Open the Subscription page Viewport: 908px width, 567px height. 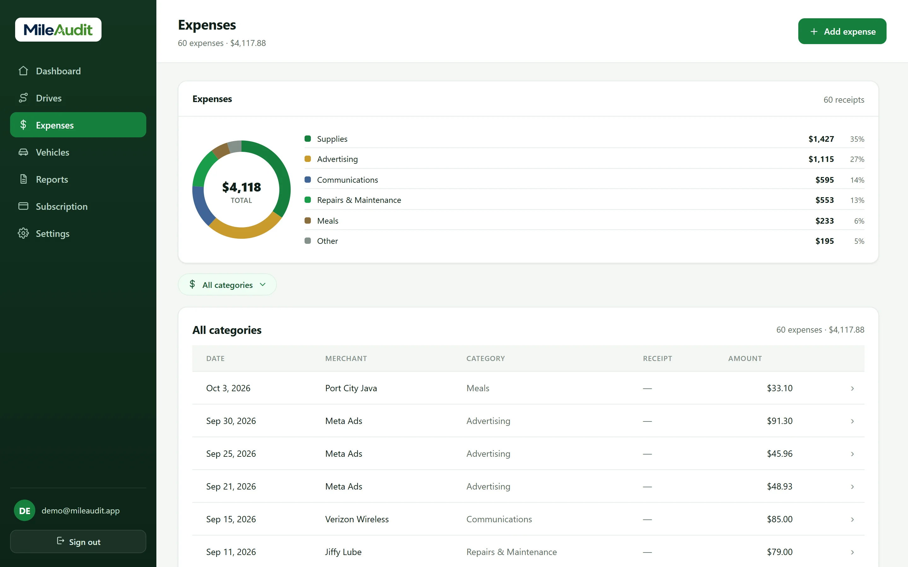pos(78,206)
